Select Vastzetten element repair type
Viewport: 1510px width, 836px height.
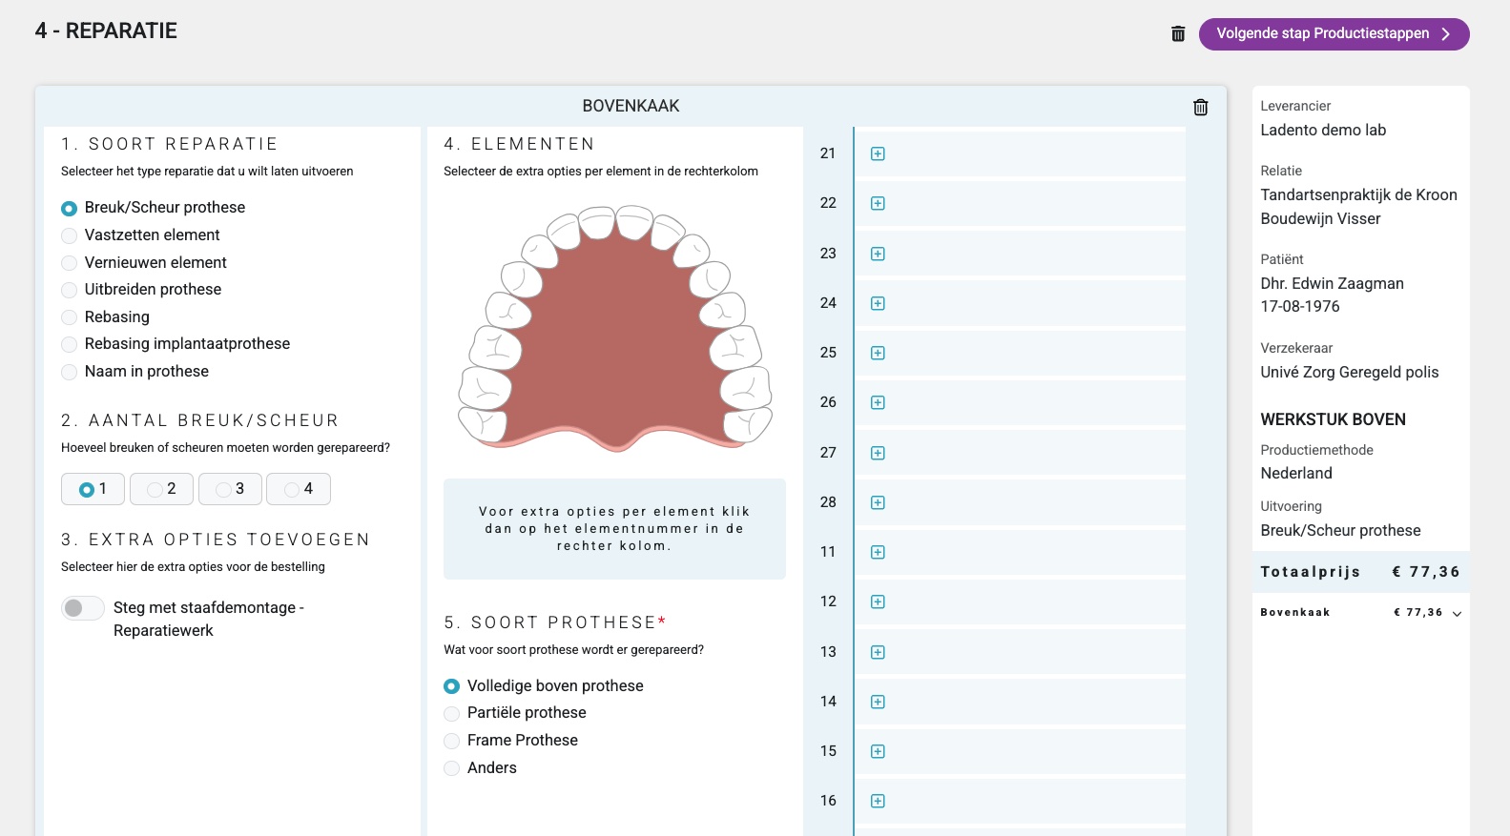pyautogui.click(x=70, y=235)
